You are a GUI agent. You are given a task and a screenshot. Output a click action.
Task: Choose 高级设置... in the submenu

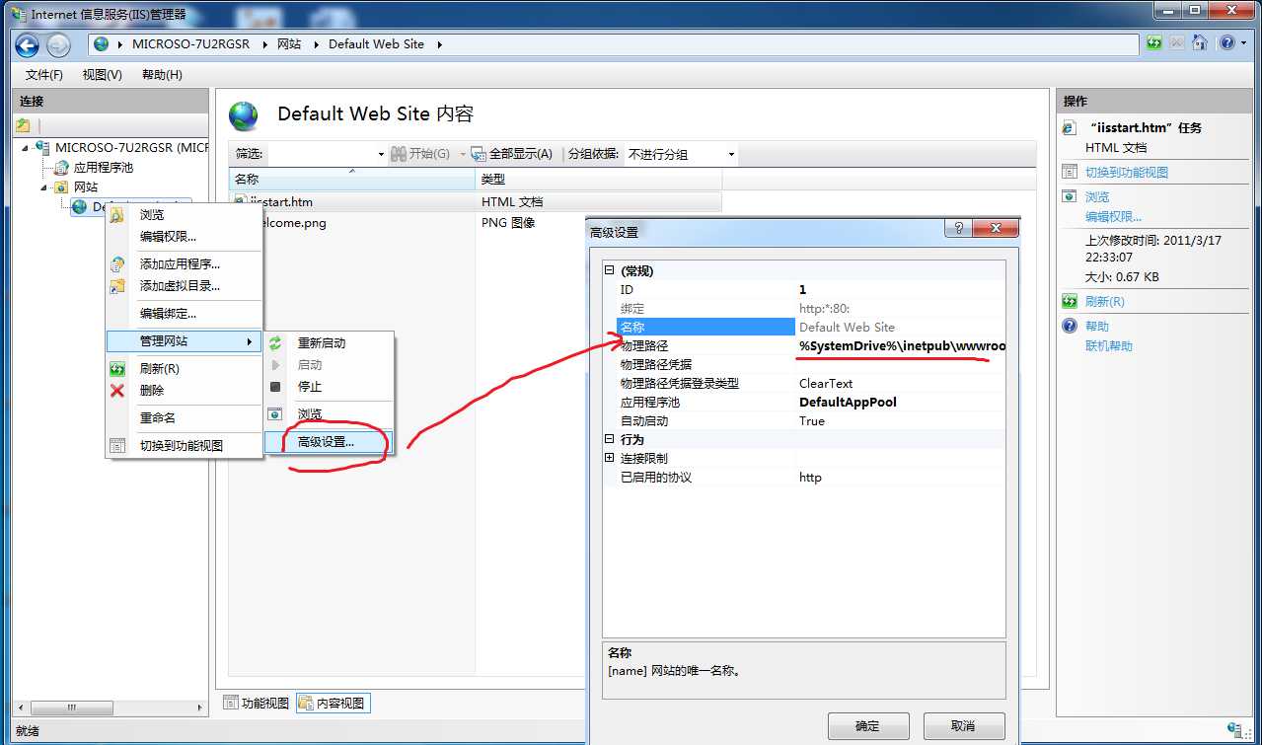330,442
